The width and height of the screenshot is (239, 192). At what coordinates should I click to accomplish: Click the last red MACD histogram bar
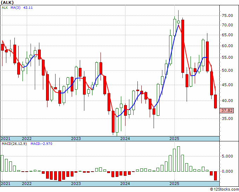[x=215, y=176]
